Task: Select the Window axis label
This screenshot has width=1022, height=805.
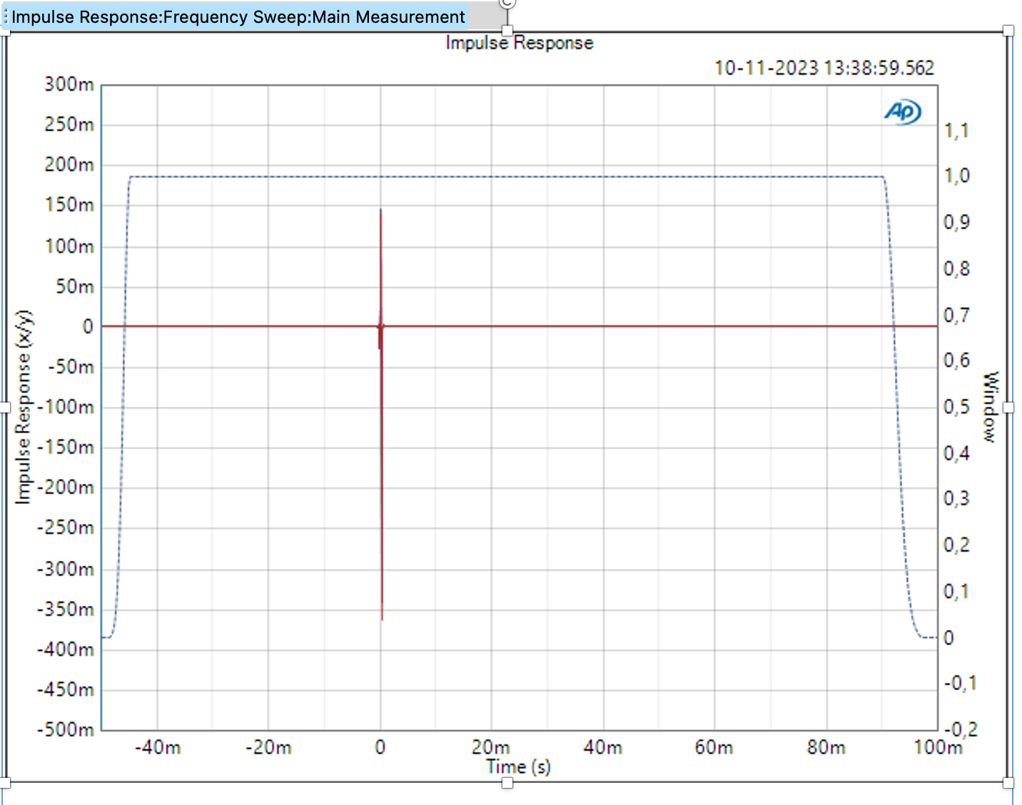Action: (990, 407)
